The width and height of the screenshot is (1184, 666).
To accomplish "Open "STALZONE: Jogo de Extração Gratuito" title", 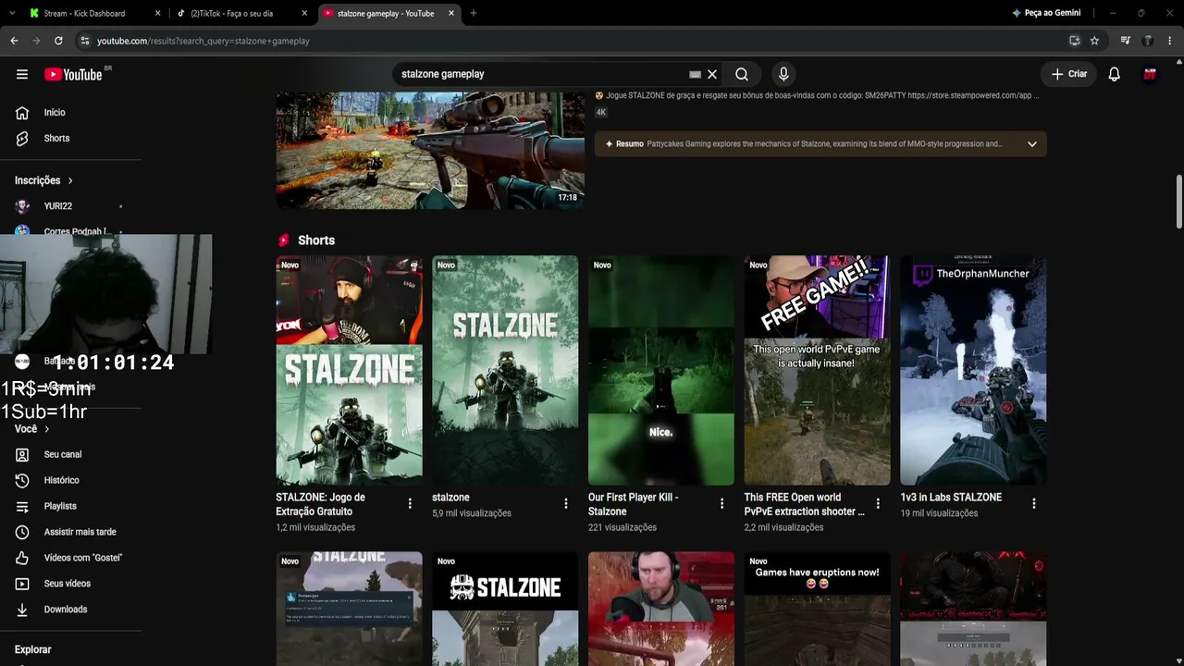I will click(320, 504).
